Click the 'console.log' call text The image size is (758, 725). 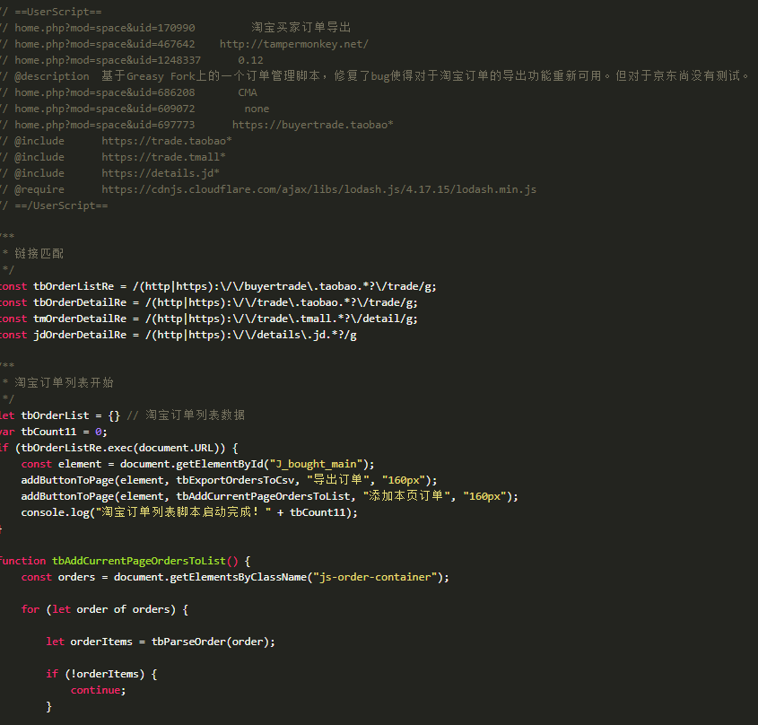55,512
